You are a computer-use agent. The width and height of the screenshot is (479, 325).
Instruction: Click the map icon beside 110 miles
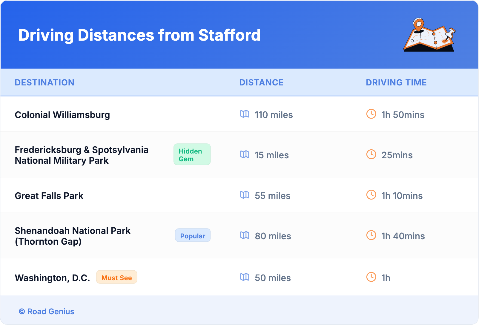click(x=245, y=114)
